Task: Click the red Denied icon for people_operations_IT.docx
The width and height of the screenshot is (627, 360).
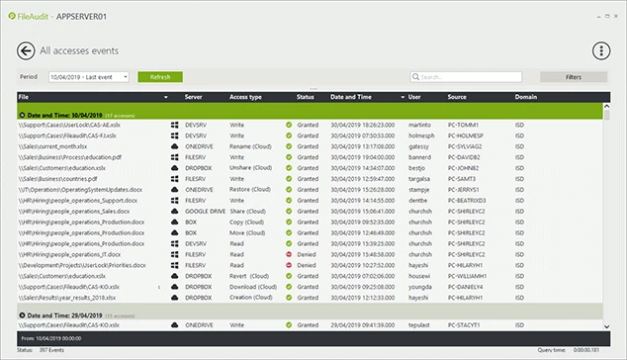Action: pyautogui.click(x=289, y=254)
